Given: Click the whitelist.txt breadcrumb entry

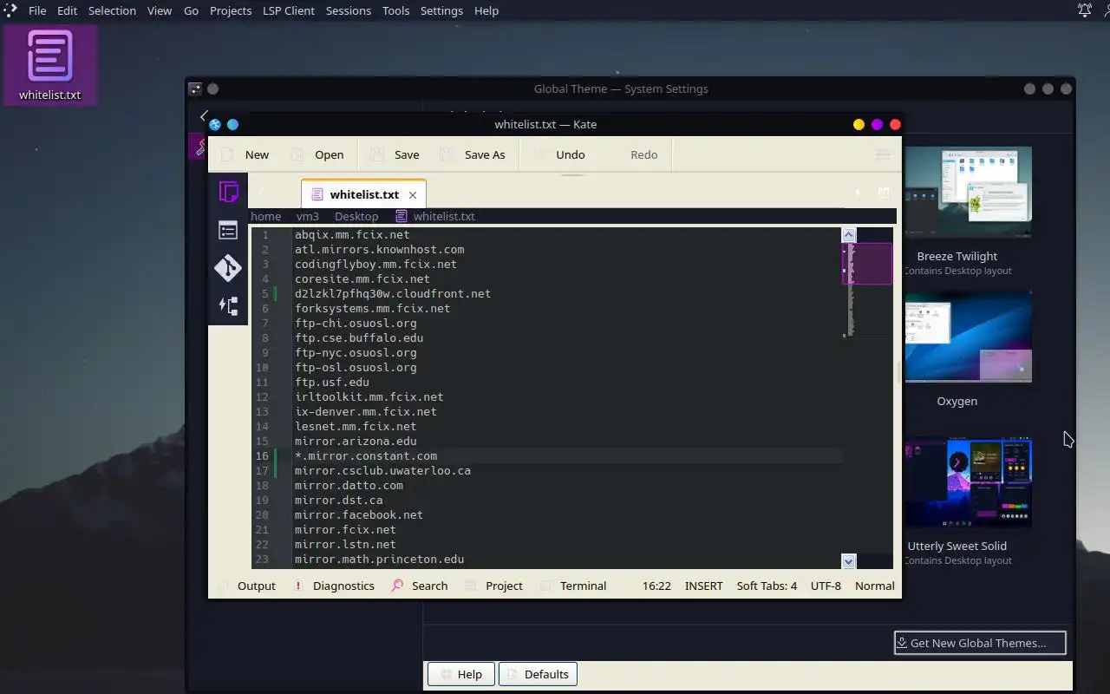Looking at the screenshot, I should tap(435, 216).
